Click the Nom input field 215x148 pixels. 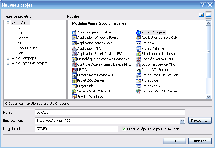pyautogui.click(x=110, y=112)
